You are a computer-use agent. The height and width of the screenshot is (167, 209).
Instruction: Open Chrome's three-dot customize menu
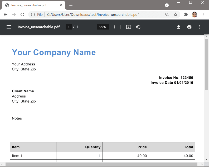(x=203, y=15)
